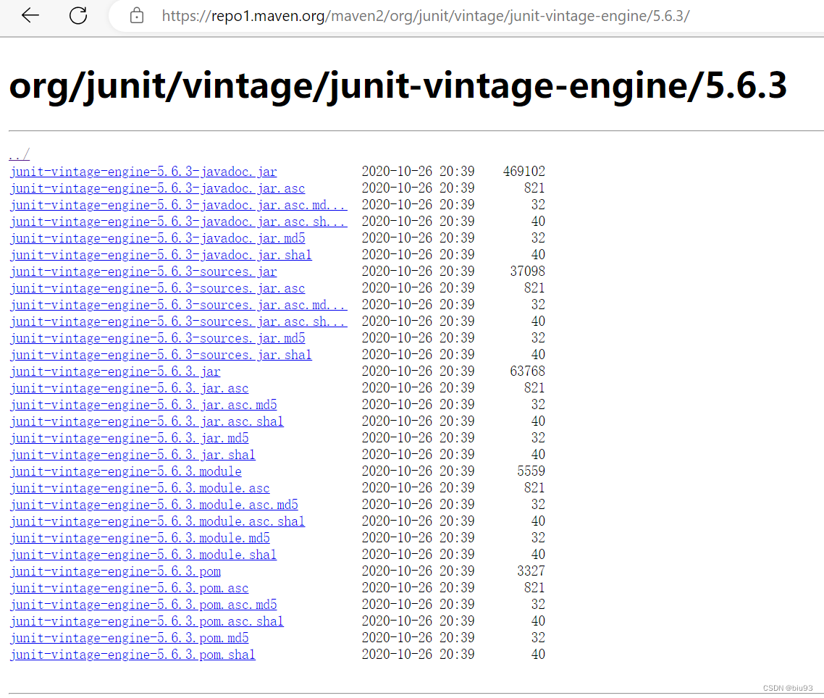This screenshot has height=698, width=824.
Task: Open junit-vintage-engine-5.6.3-javadoc.jar link
Action: pyautogui.click(x=143, y=171)
